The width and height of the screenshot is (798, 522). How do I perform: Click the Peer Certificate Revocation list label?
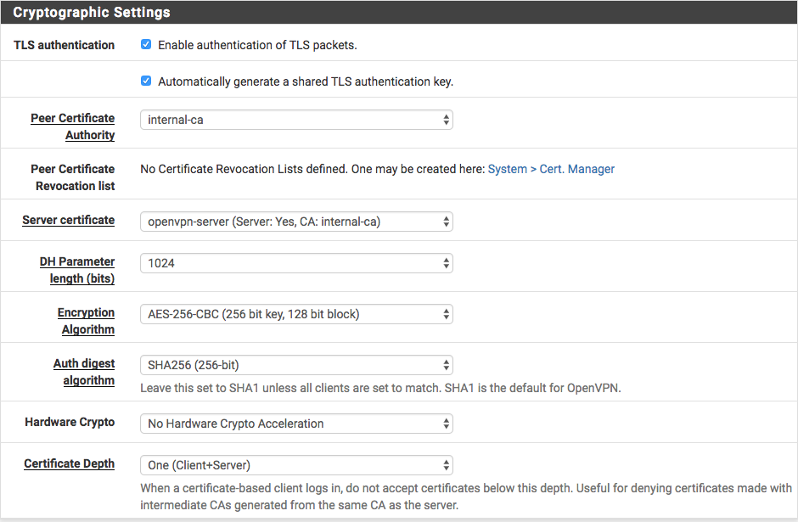click(73, 177)
